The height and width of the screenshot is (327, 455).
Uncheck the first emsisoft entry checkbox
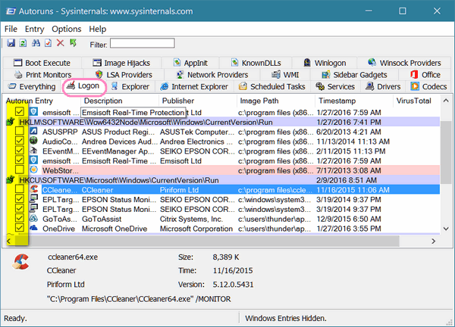click(20, 112)
